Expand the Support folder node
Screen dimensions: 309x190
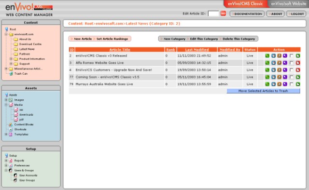11,64
